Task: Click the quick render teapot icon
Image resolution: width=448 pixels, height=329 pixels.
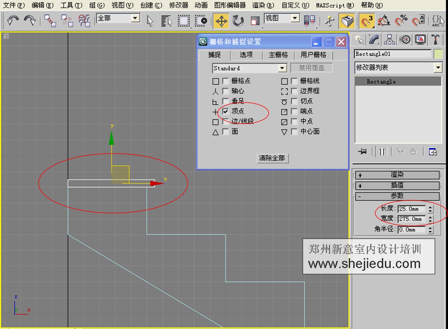Action: (x=347, y=20)
